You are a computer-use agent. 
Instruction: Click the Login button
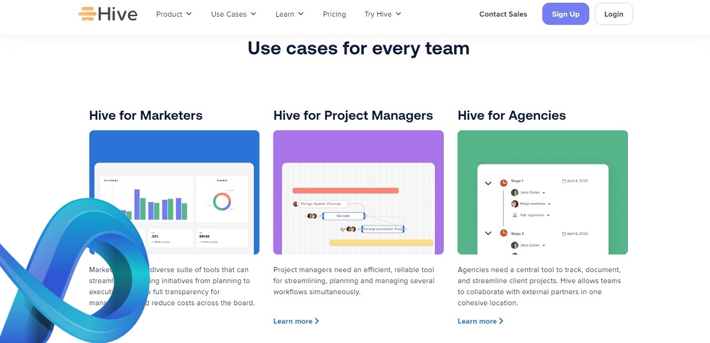613,14
